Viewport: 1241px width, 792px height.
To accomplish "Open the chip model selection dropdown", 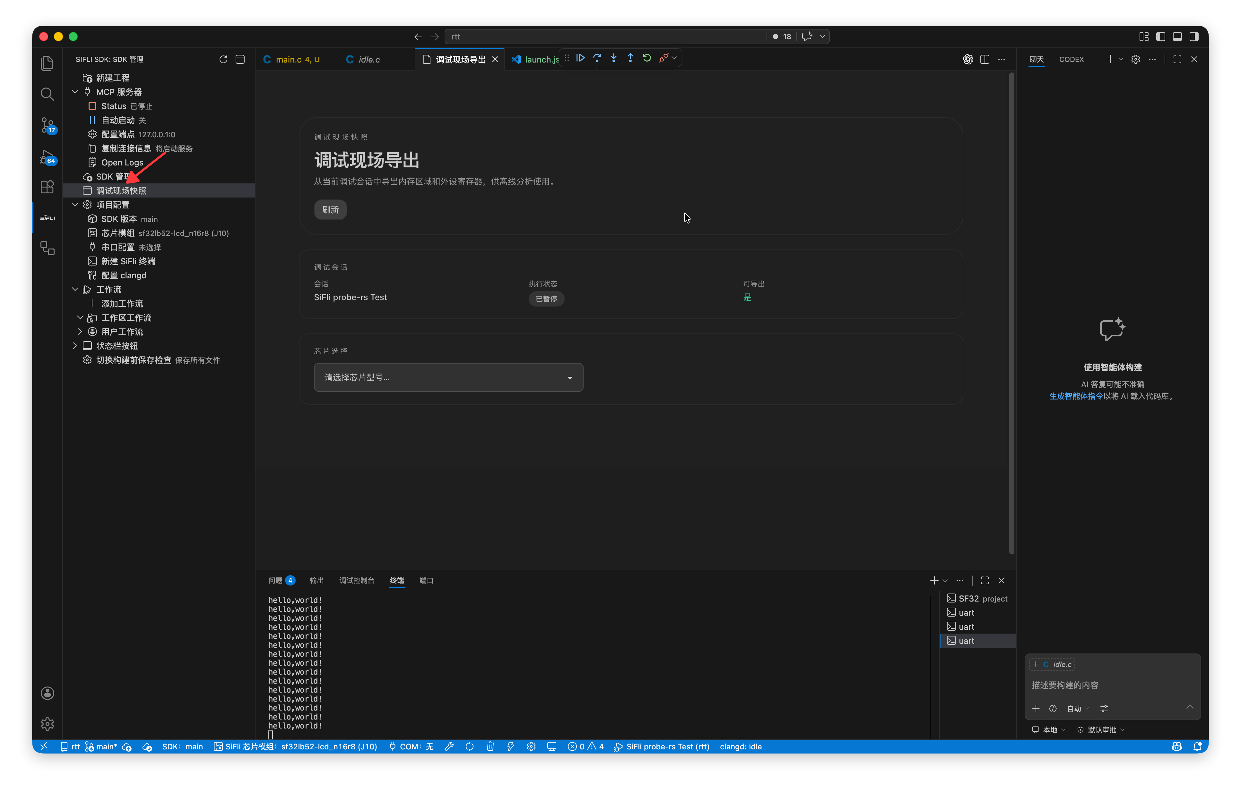I will [x=448, y=377].
